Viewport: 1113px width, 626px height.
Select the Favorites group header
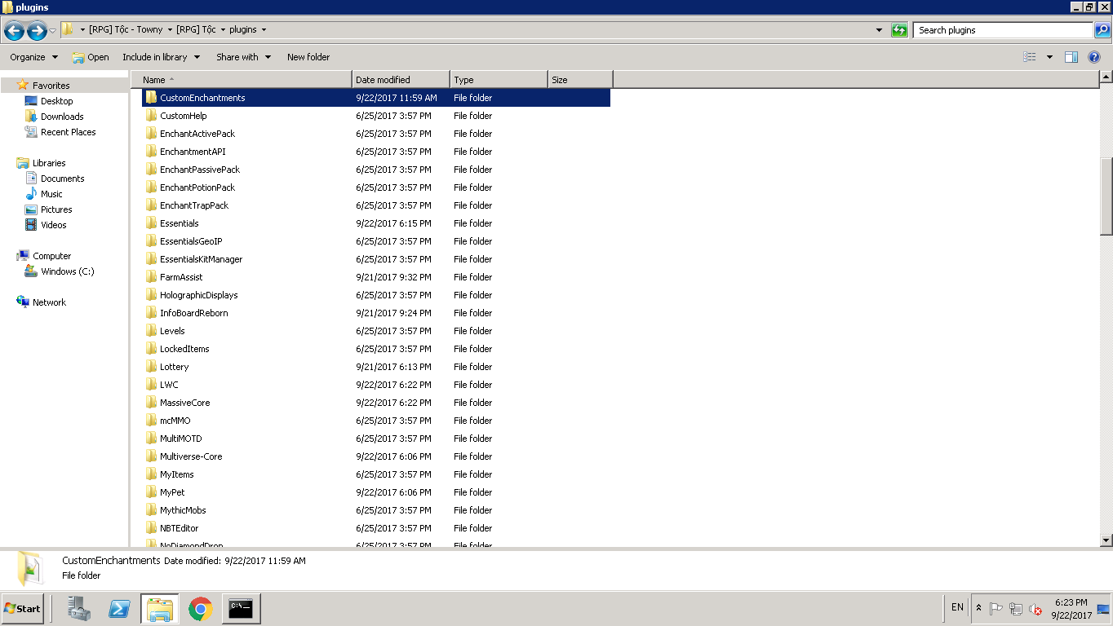coord(51,86)
